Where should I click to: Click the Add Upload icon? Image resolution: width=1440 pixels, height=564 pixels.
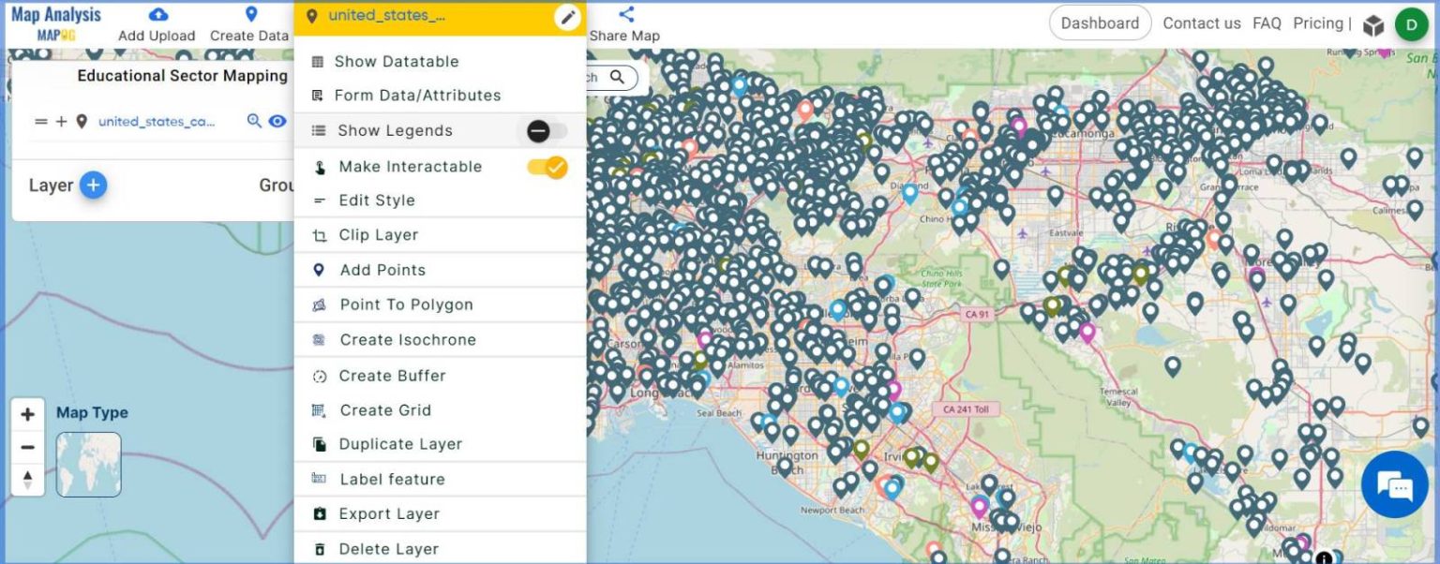[157, 14]
